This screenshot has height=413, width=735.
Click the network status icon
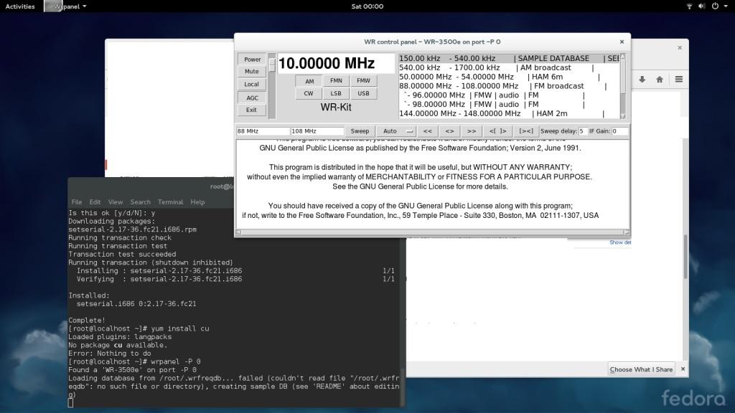point(689,6)
